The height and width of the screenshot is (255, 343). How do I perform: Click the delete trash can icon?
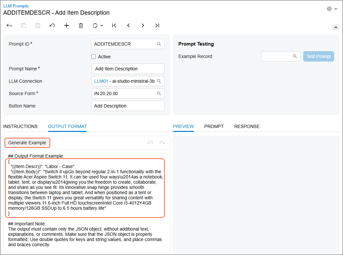coord(81,25)
